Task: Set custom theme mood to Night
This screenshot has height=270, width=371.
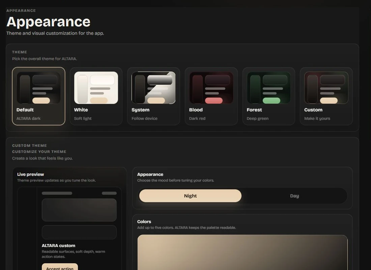Action: 190,196
